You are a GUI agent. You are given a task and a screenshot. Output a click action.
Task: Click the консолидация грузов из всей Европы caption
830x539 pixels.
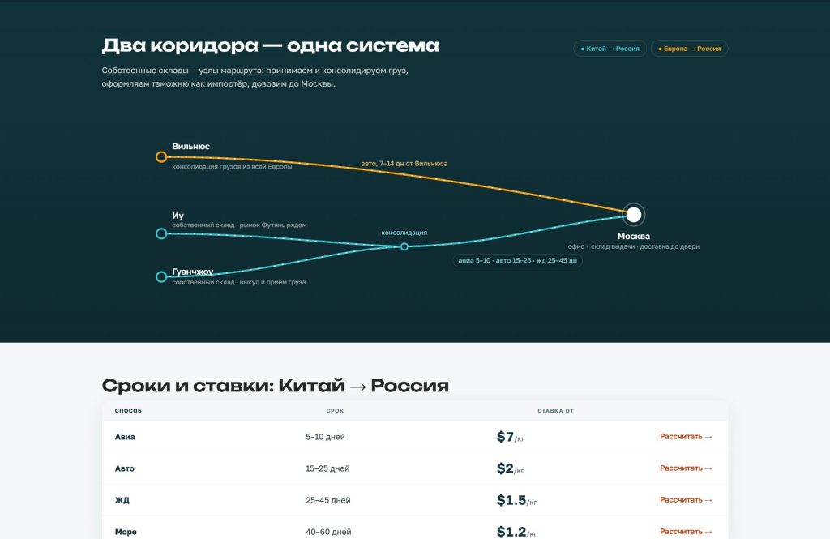click(x=232, y=167)
